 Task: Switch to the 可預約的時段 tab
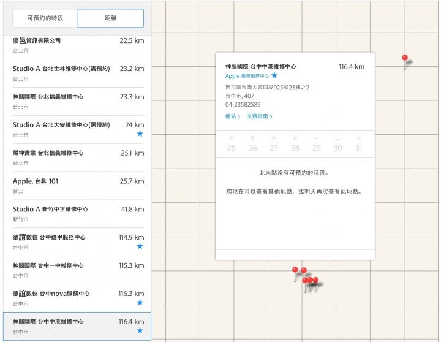point(45,18)
